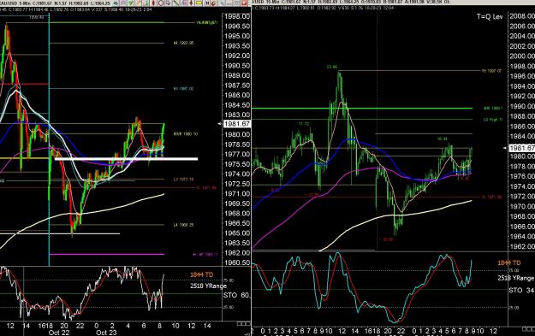Click the STO 34 indicator label
This screenshot has height=336, width=535.
click(521, 291)
